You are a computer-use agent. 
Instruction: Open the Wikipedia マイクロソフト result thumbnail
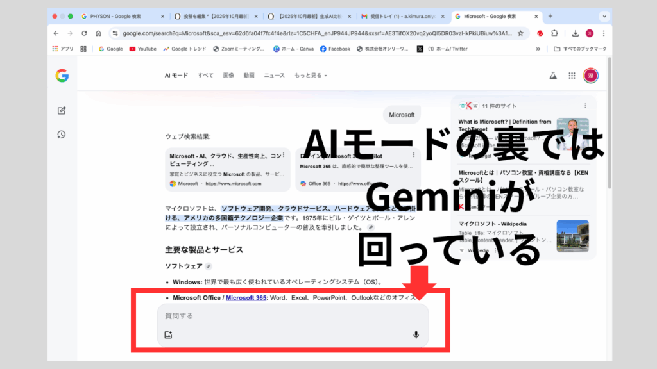point(572,236)
